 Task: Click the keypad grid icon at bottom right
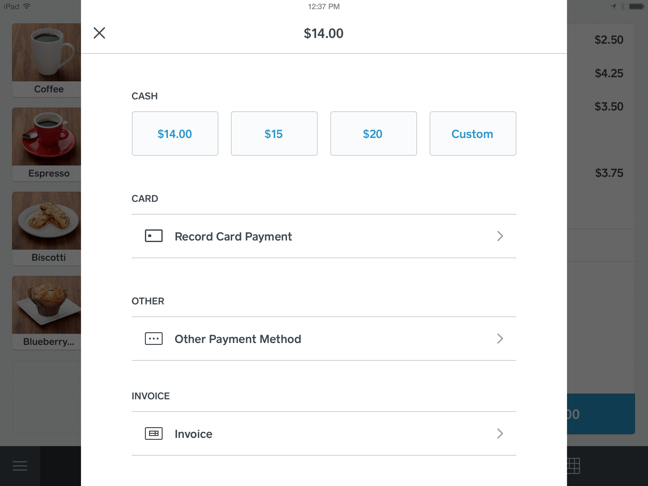tap(573, 466)
